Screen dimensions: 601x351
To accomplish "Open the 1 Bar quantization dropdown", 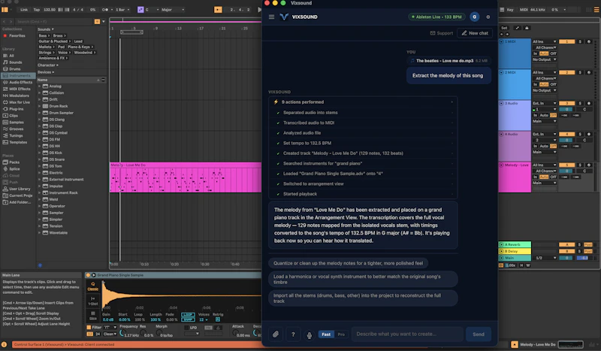I will [x=122, y=10].
